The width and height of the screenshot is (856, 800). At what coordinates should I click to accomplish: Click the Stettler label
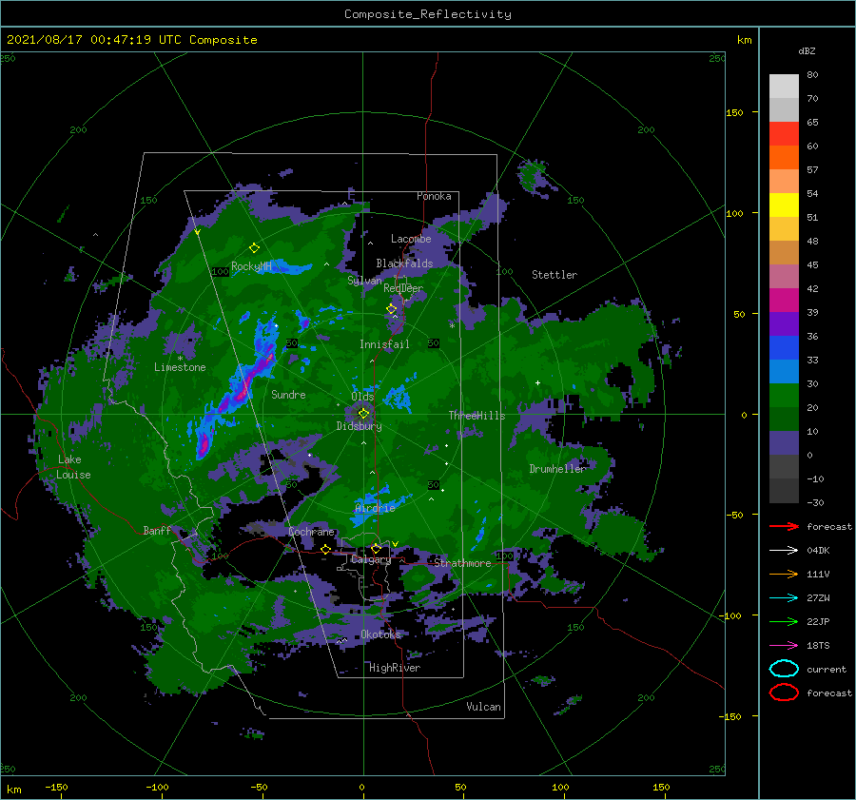[x=554, y=275]
